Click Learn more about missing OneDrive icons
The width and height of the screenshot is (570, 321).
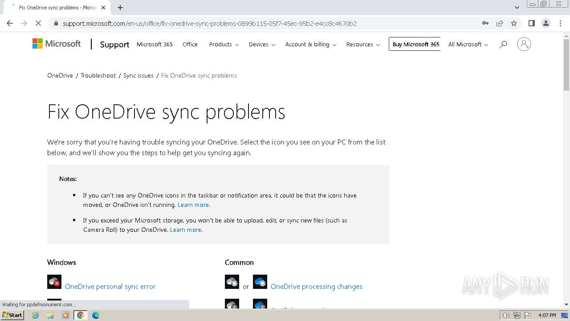pos(193,205)
